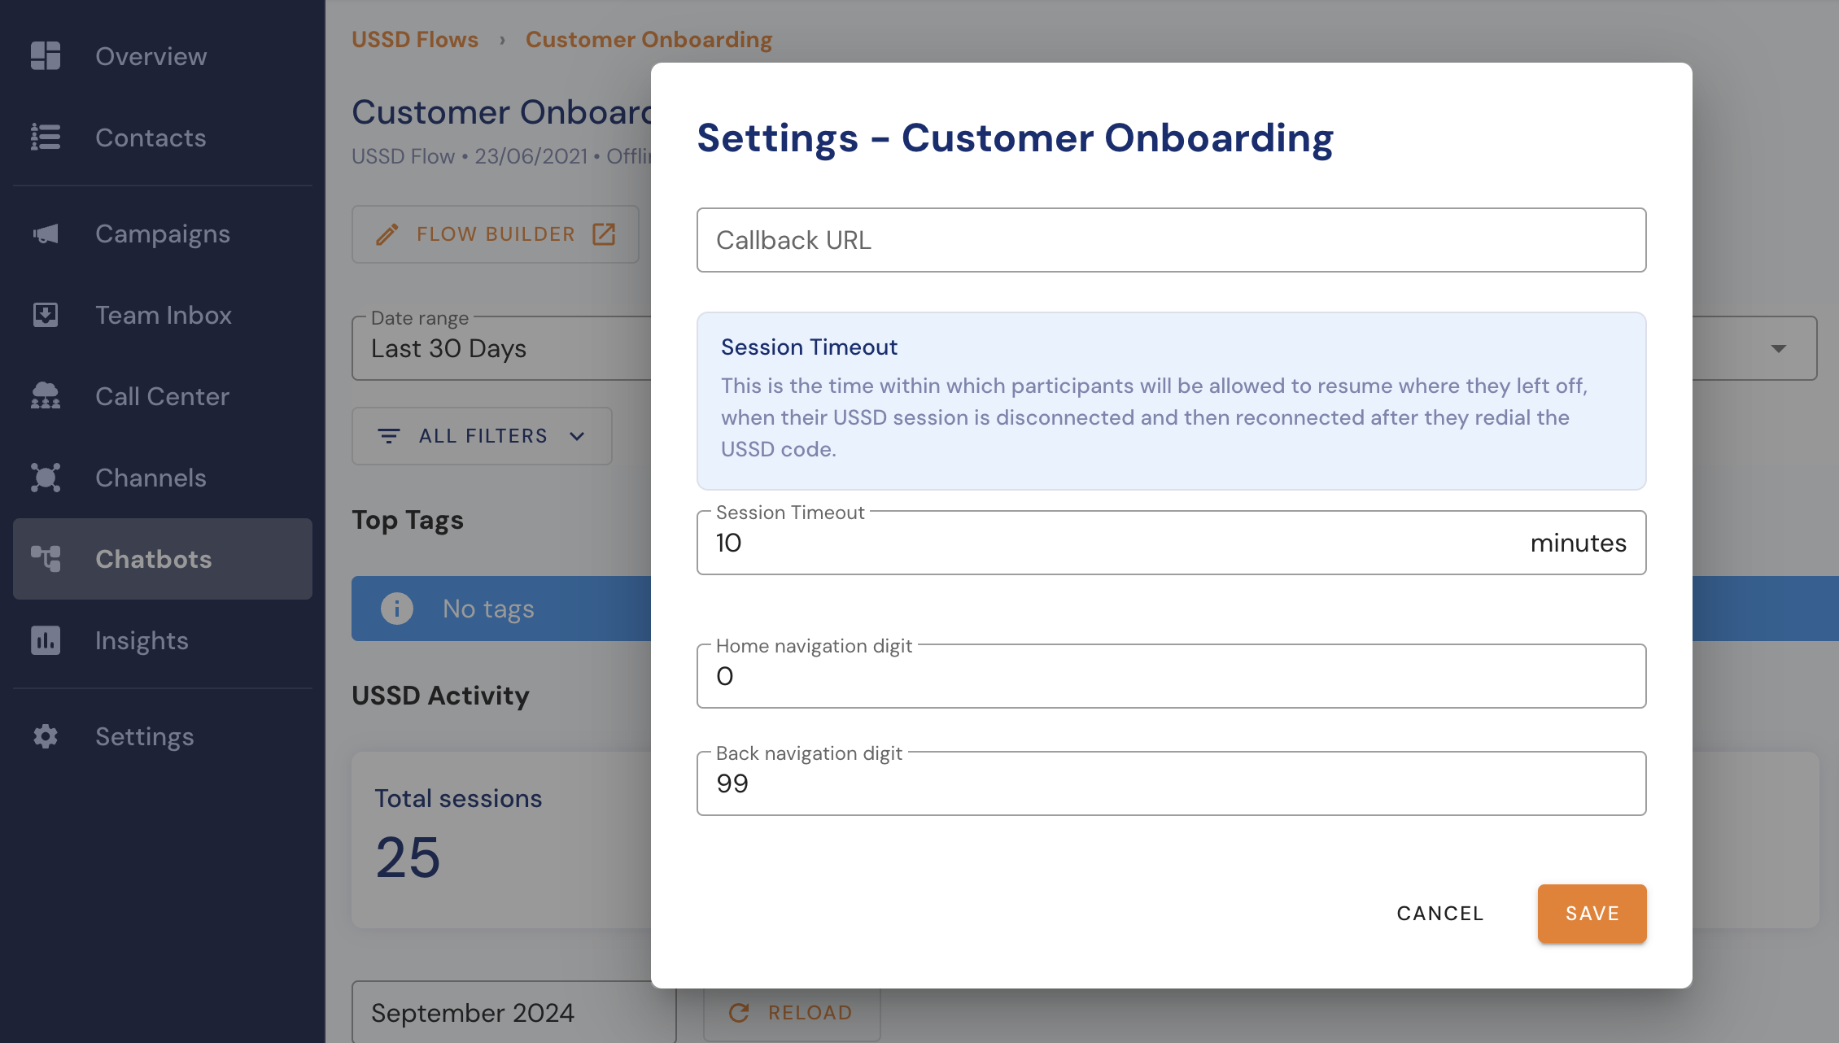Open the Date range Last 30 Days selector

pyautogui.click(x=501, y=348)
